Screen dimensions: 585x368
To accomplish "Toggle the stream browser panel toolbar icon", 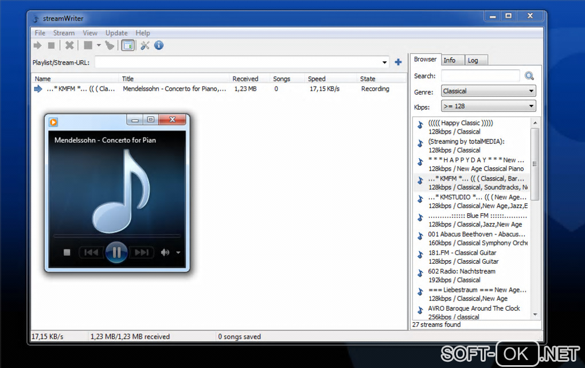I will 128,45.
